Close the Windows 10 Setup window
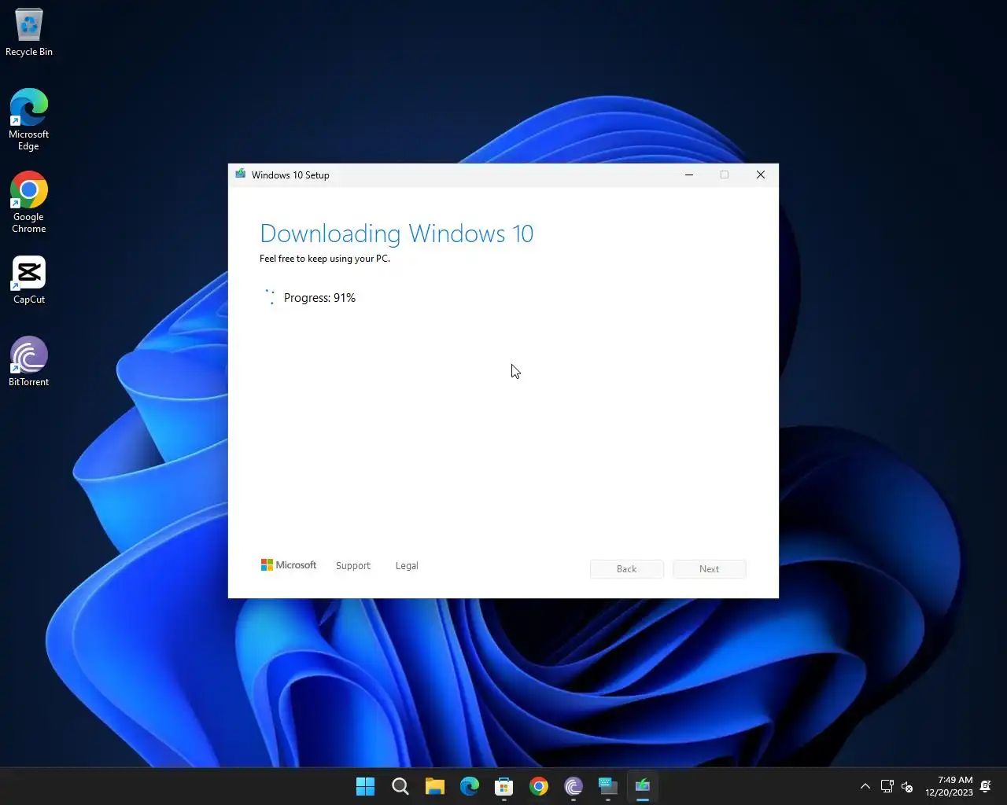1007x805 pixels. click(761, 175)
